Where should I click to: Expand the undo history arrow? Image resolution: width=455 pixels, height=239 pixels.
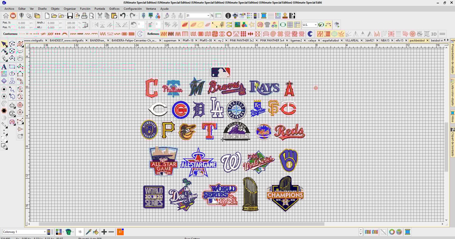click(x=127, y=15)
